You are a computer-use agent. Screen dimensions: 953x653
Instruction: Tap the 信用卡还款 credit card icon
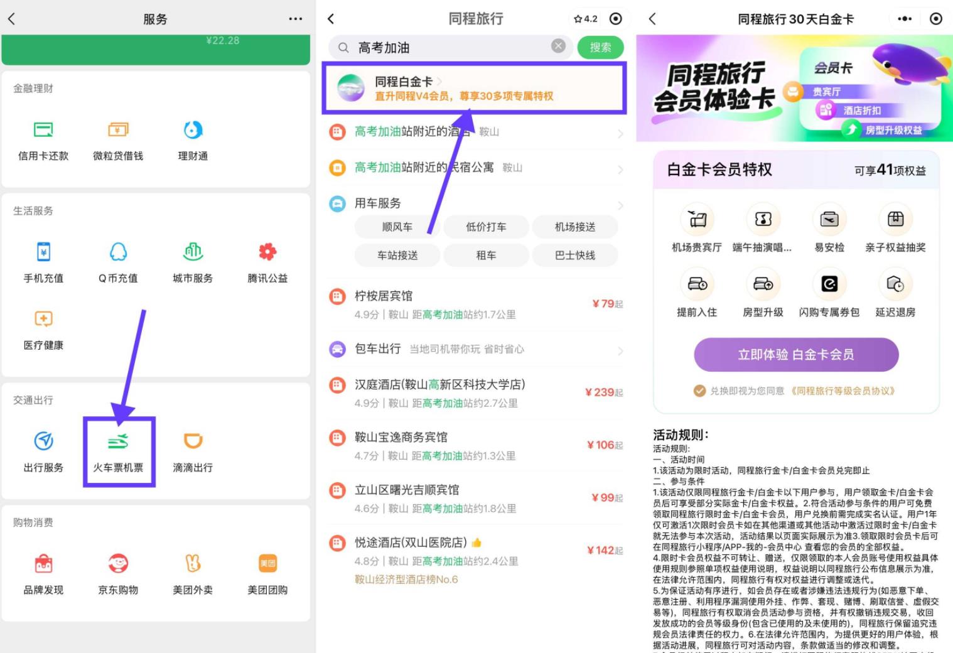[43, 130]
